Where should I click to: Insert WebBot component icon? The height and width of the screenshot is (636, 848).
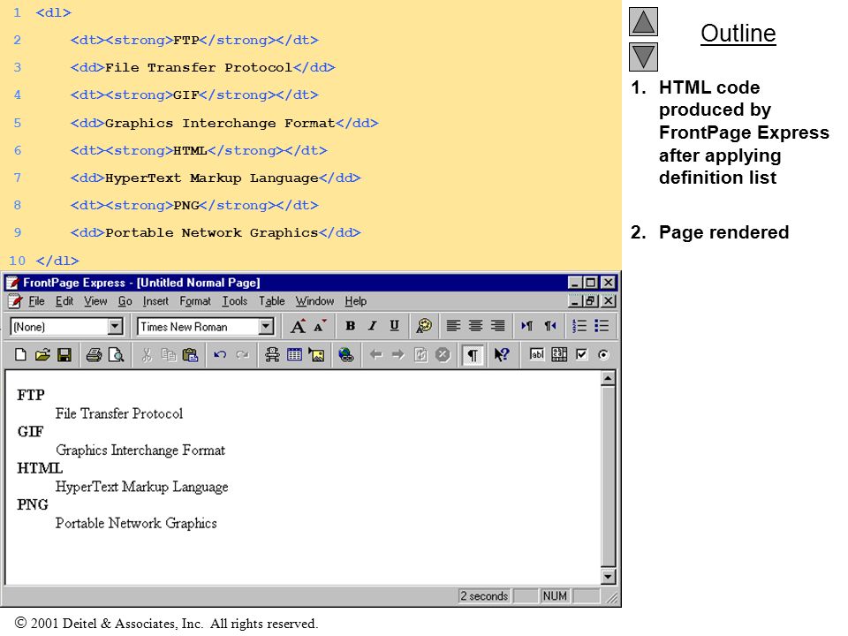(272, 355)
